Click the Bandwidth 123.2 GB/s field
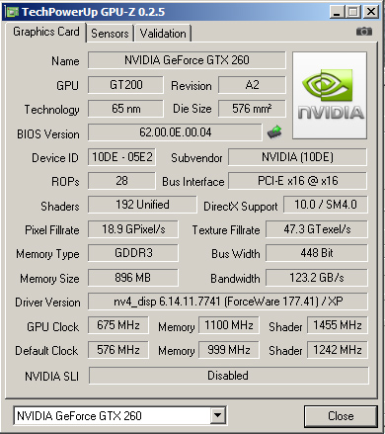Screen dimensions: 385x434 point(317,278)
